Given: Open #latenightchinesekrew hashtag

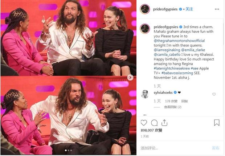Looking at the screenshot, I should [172, 68].
